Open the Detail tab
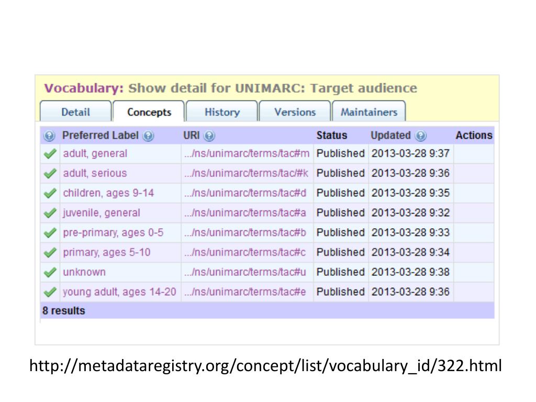Viewport: 536px width, 402px height. 75,111
